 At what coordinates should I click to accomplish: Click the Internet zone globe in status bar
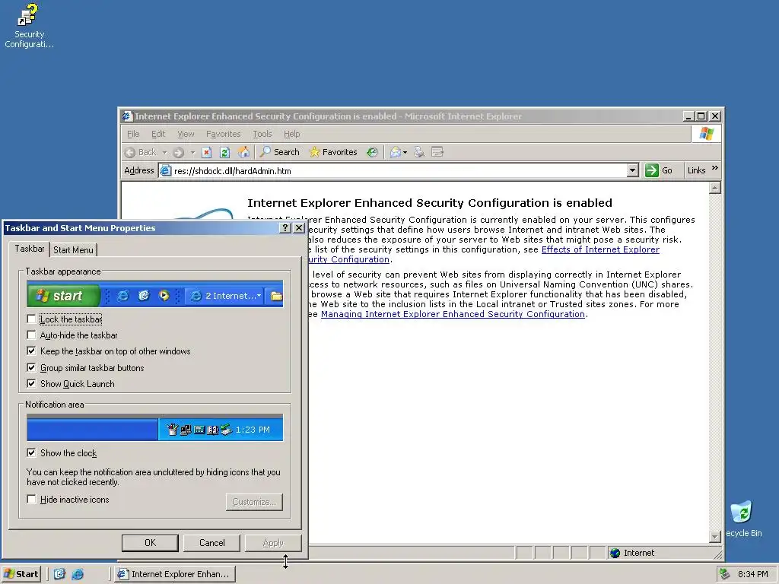tap(615, 553)
